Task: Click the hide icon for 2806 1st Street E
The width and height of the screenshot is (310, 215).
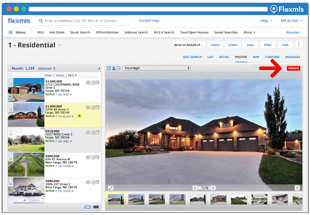Action: coord(93,182)
